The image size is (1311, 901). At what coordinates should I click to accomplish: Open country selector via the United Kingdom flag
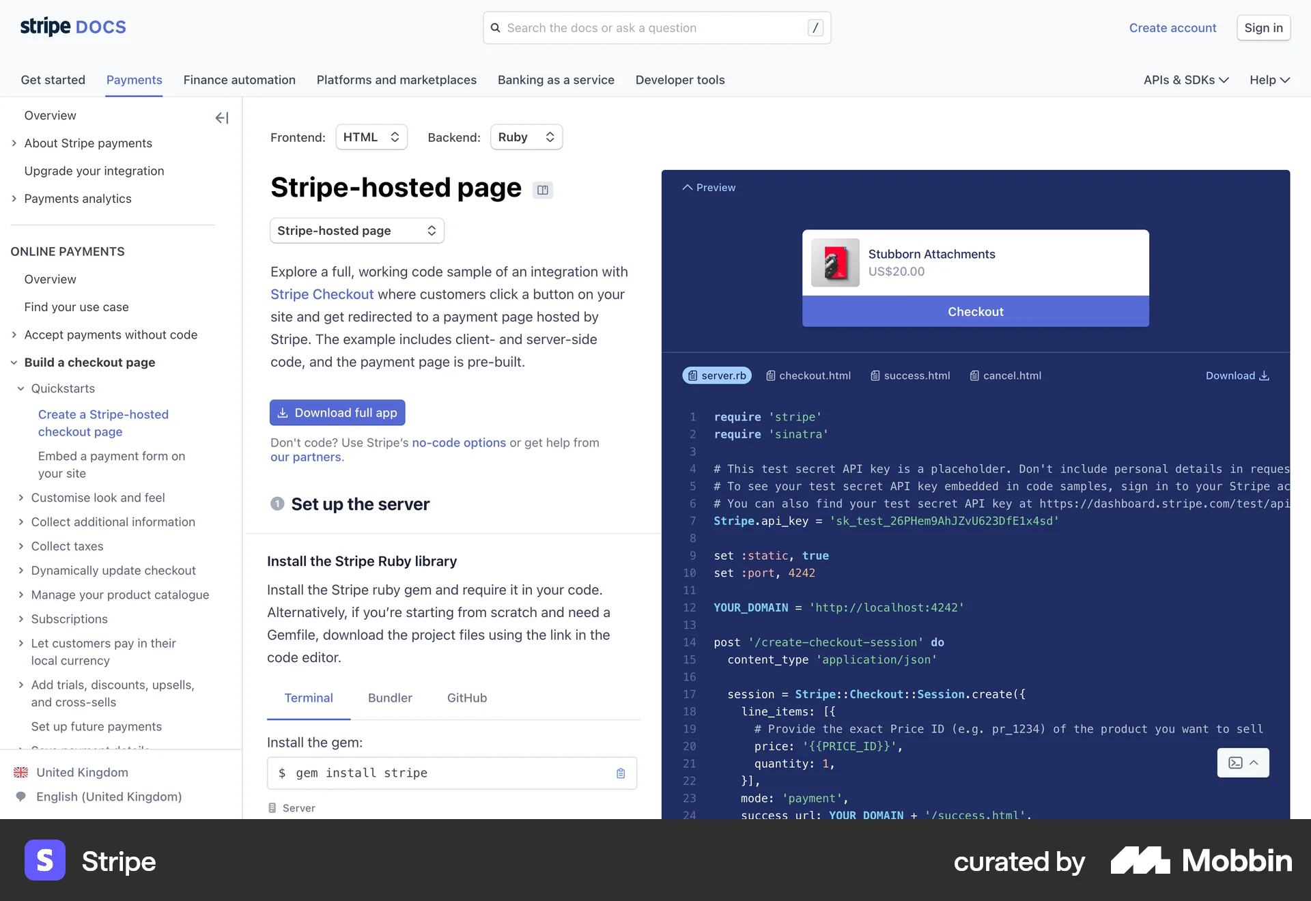click(x=20, y=772)
